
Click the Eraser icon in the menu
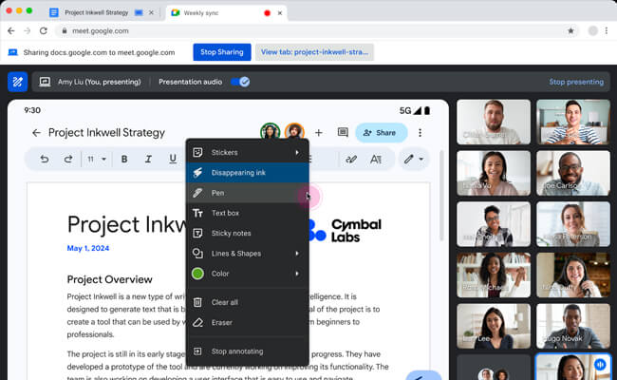pos(197,322)
